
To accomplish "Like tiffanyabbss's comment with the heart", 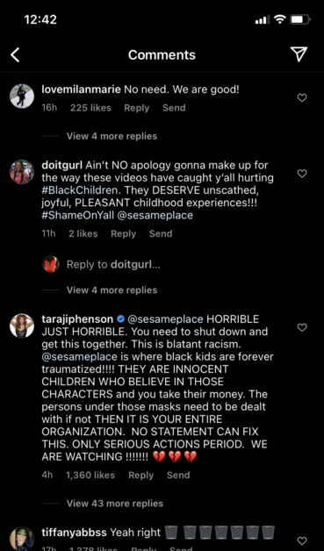I will (302, 540).
